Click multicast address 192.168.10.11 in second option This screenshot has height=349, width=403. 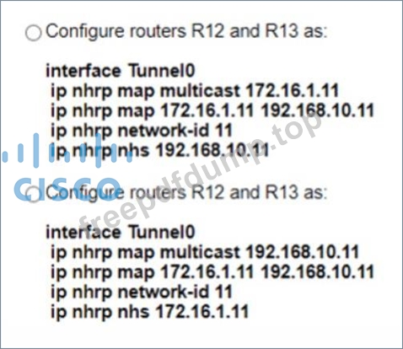pos(303,252)
